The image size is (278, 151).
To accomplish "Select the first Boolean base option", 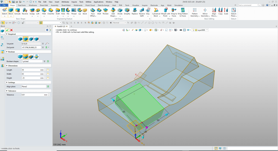I will (x=20, y=56).
